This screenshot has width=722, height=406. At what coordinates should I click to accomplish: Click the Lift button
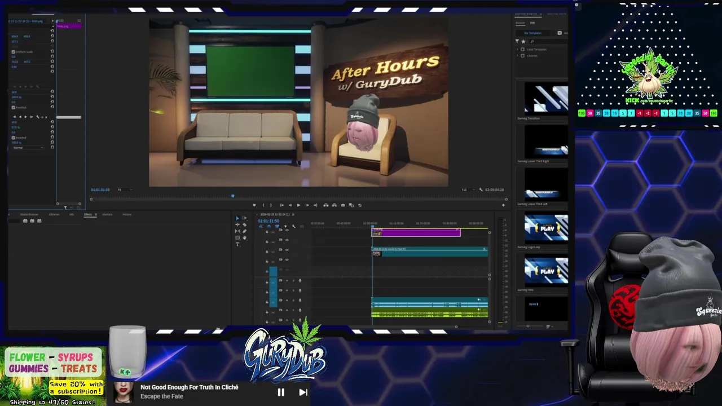pyautogui.click(x=326, y=205)
